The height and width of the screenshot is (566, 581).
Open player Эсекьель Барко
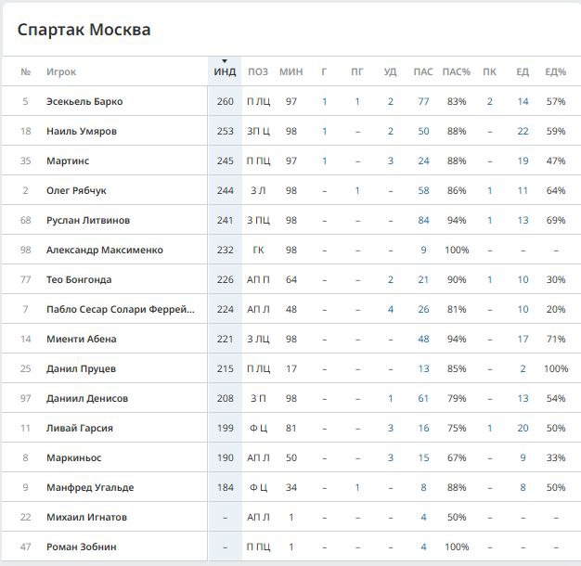pyautogui.click(x=84, y=101)
